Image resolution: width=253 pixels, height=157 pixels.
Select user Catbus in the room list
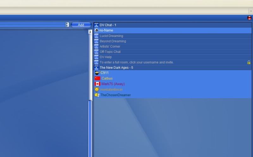(x=107, y=78)
